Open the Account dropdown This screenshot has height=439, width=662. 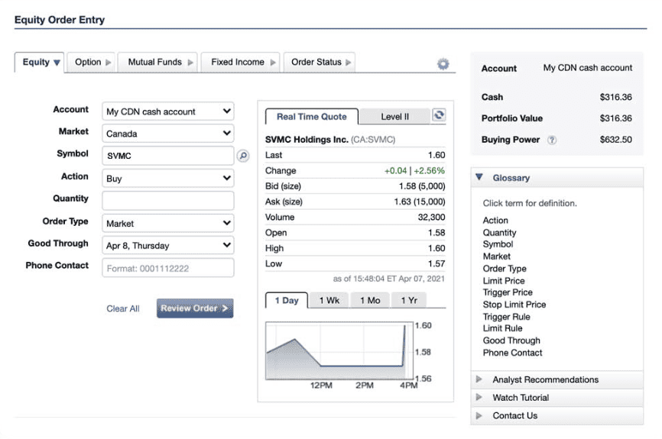point(167,111)
